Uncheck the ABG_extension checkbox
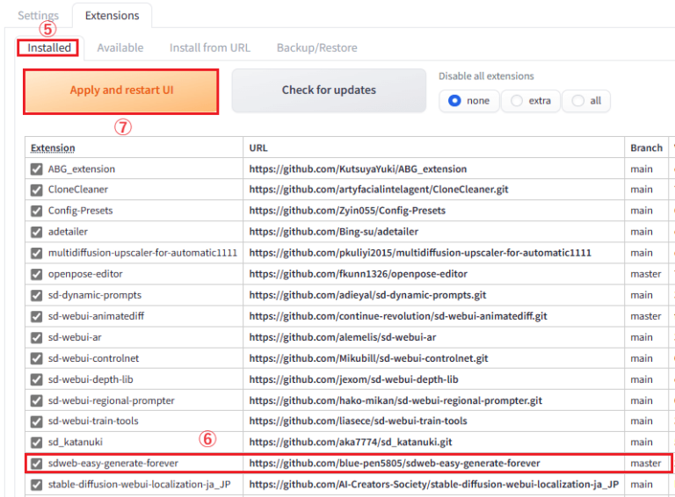675x497 pixels. click(x=36, y=169)
